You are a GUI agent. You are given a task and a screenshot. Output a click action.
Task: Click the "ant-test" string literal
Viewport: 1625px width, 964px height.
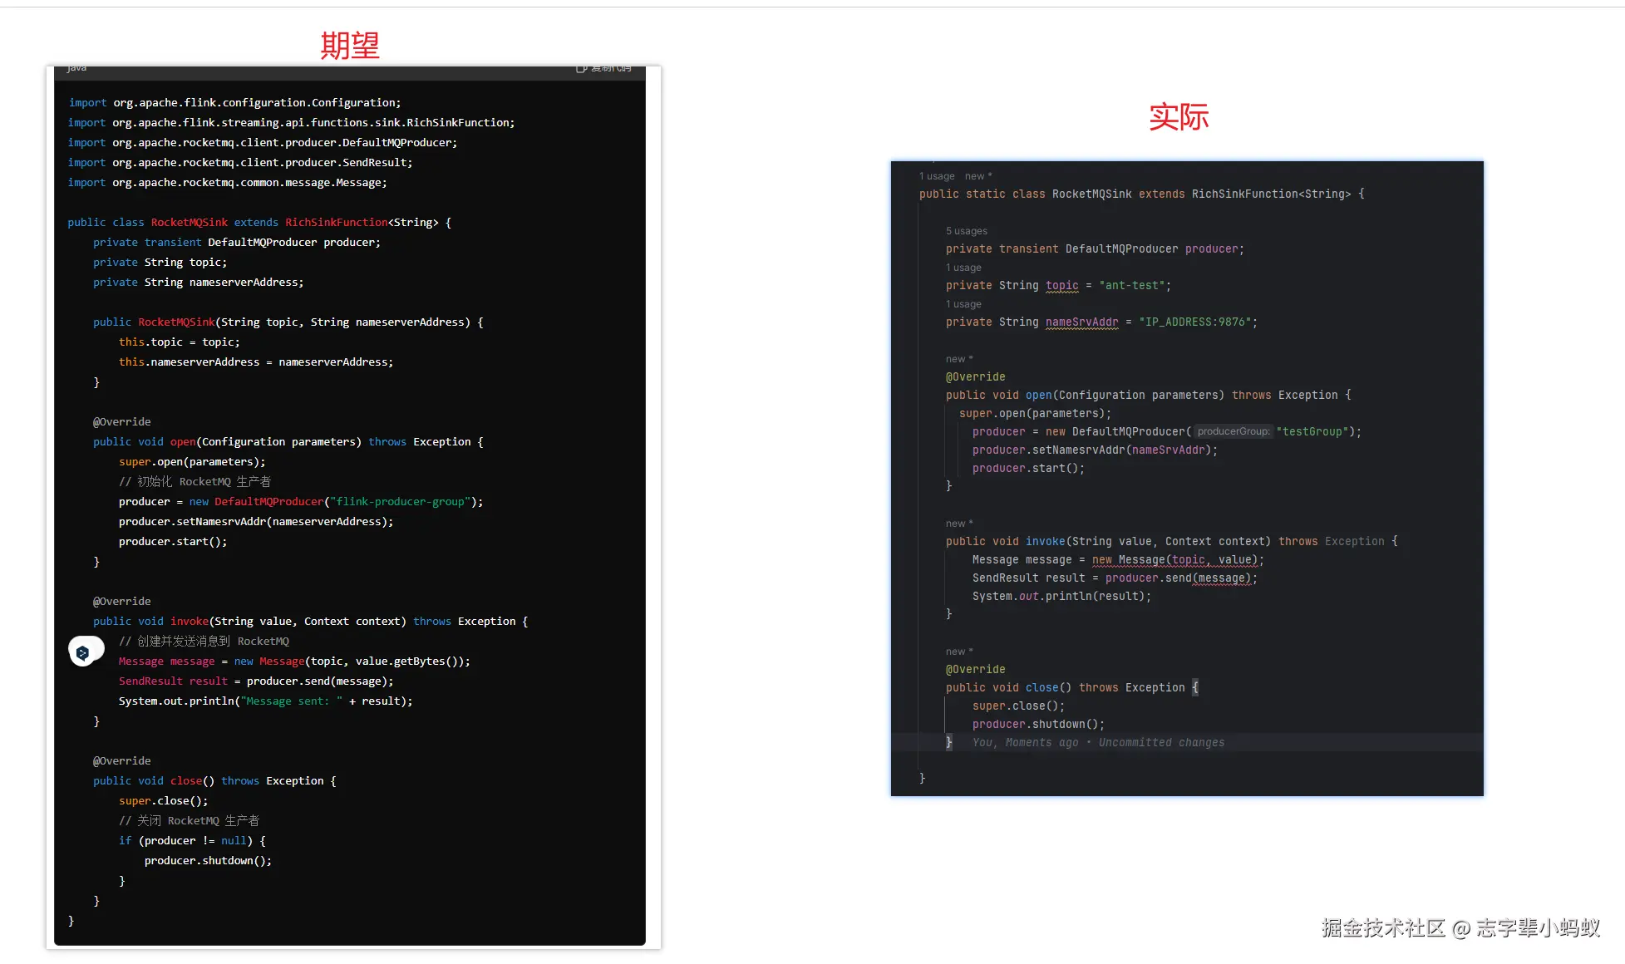click(x=1131, y=285)
